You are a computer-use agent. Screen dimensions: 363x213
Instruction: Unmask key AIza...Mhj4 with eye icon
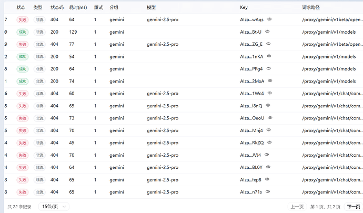point(269,130)
